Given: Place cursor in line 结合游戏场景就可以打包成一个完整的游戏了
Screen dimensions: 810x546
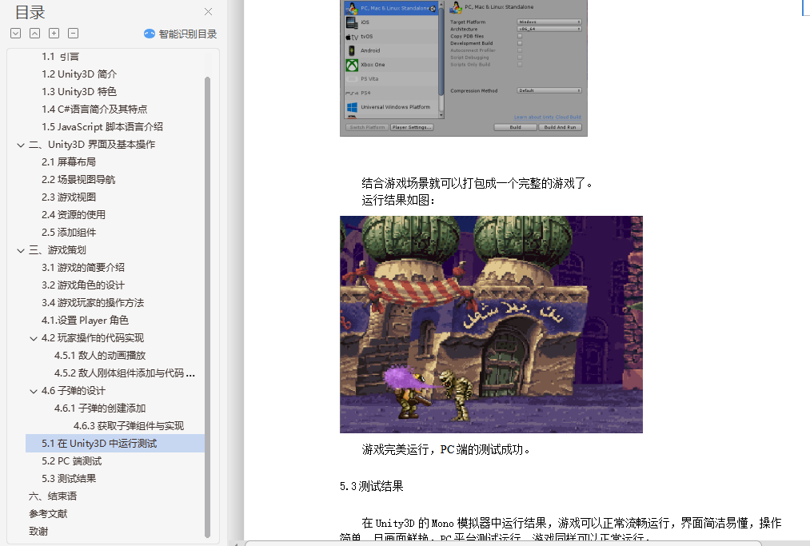Looking at the screenshot, I should tap(477, 183).
